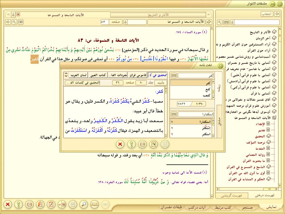Click the انتخاب button

coord(267,14)
